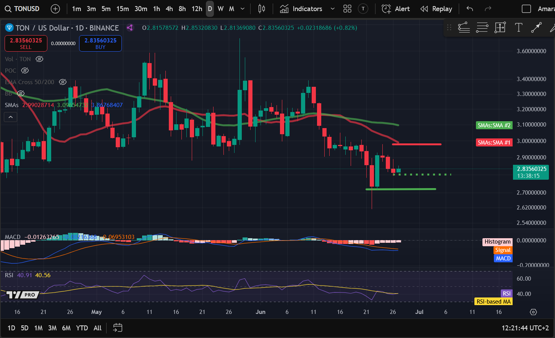The height and width of the screenshot is (338, 555).
Task: Open the Indicators dialog
Action: click(301, 9)
